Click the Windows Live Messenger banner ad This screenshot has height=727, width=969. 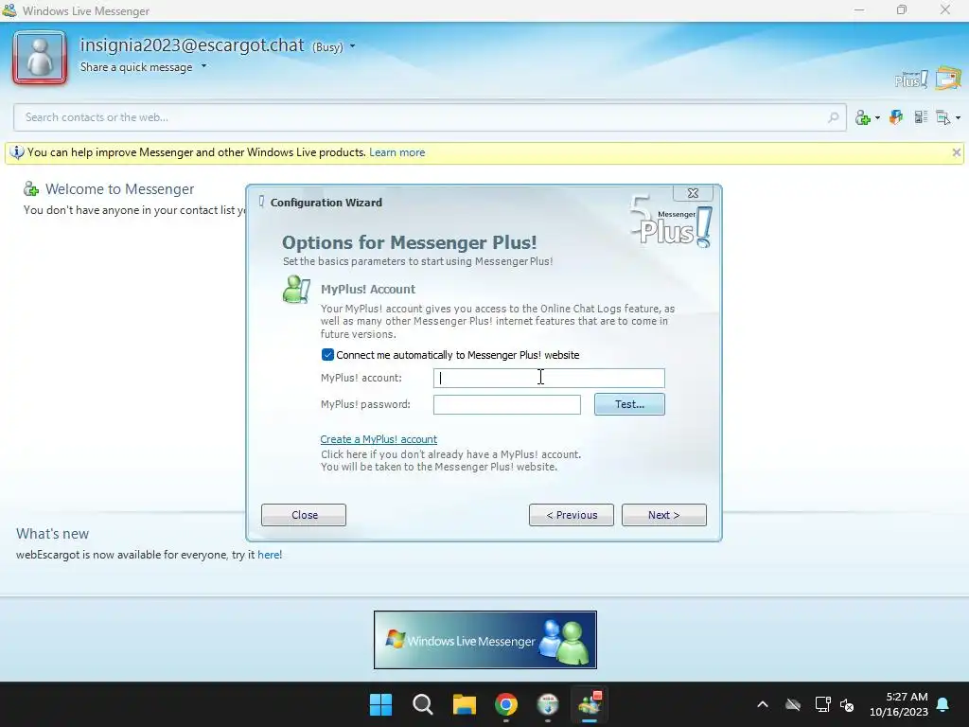point(485,640)
